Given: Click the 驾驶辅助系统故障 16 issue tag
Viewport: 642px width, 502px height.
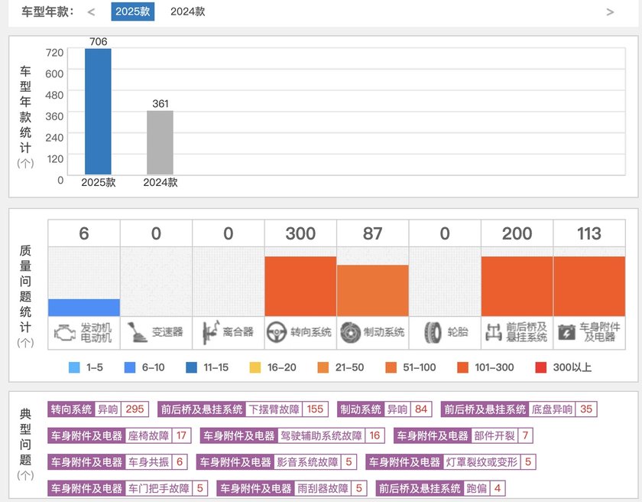Looking at the screenshot, I should pyautogui.click(x=293, y=436).
